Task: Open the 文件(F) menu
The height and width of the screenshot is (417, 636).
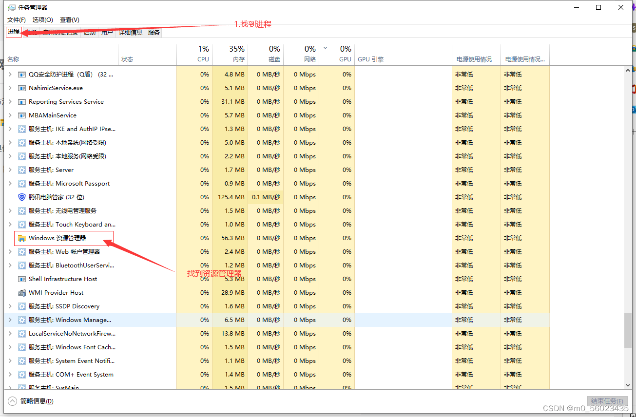Action: 17,20
